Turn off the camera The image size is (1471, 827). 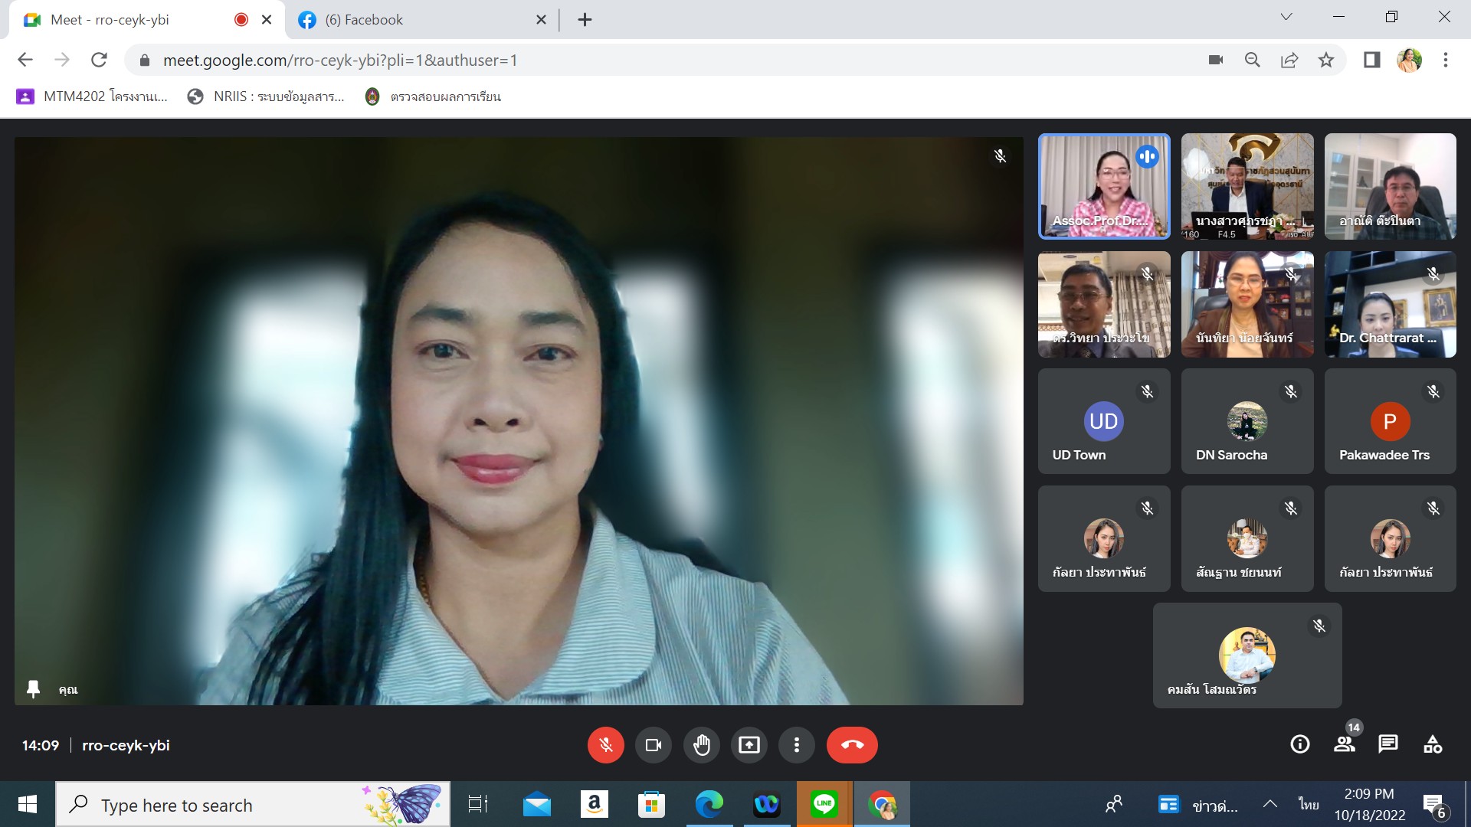[x=653, y=745]
